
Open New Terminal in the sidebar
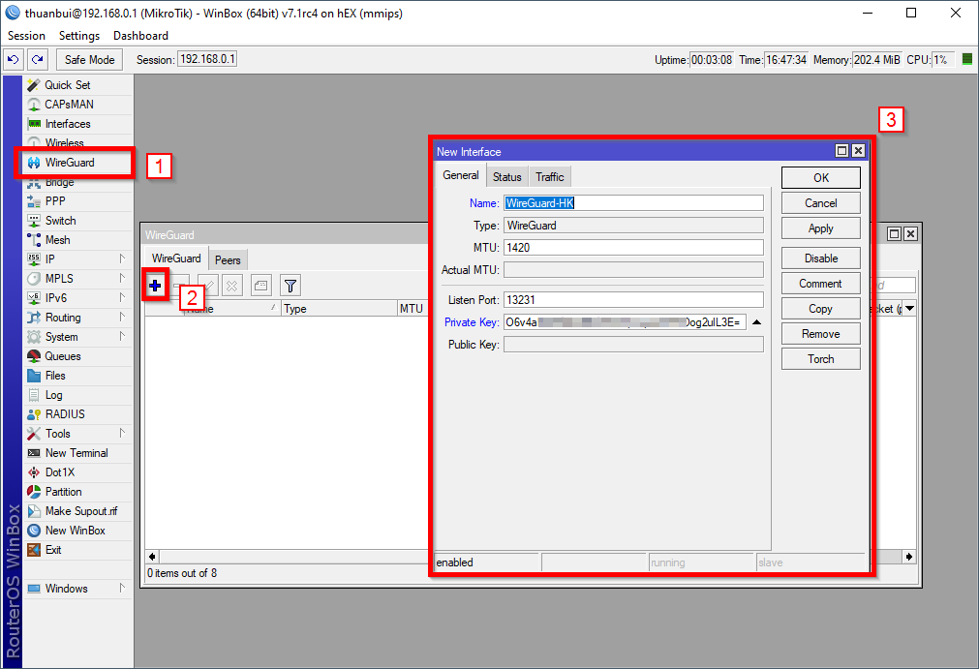coord(76,453)
